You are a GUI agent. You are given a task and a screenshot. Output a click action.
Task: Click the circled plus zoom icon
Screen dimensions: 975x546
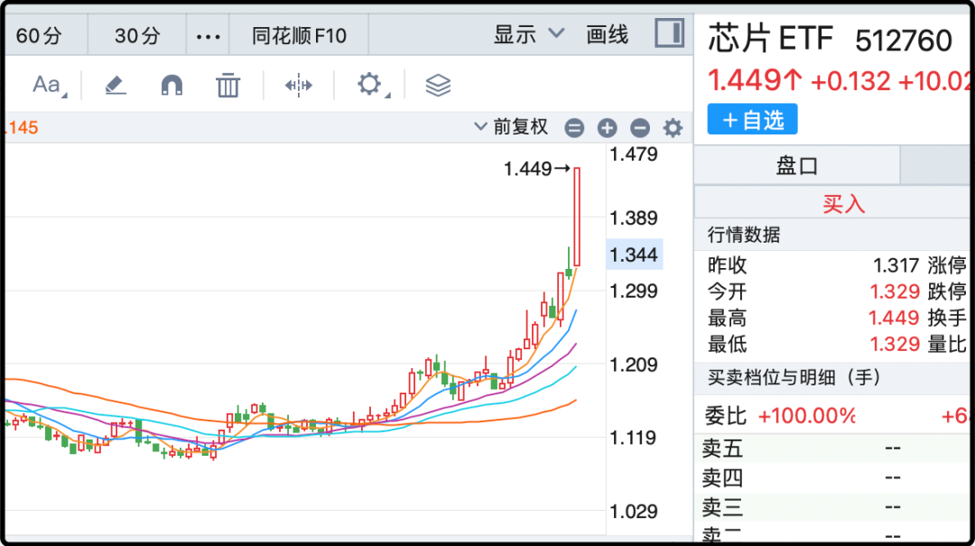click(607, 128)
